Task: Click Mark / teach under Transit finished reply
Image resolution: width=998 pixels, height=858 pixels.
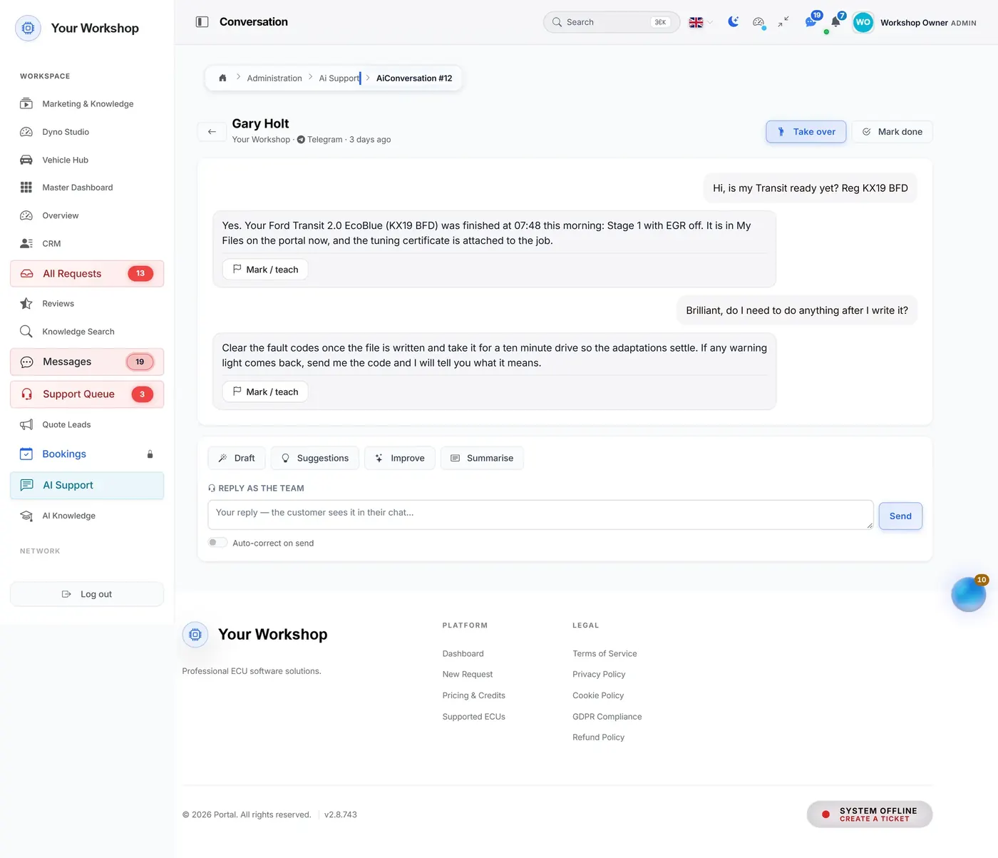Action: click(265, 270)
